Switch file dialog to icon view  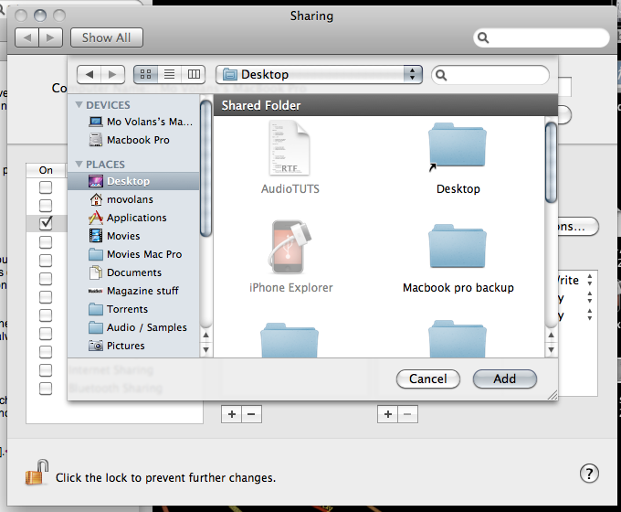146,74
